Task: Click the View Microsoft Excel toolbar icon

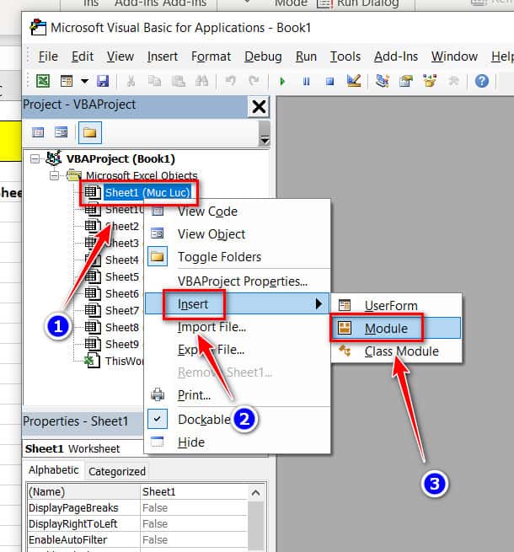Action: [x=43, y=81]
